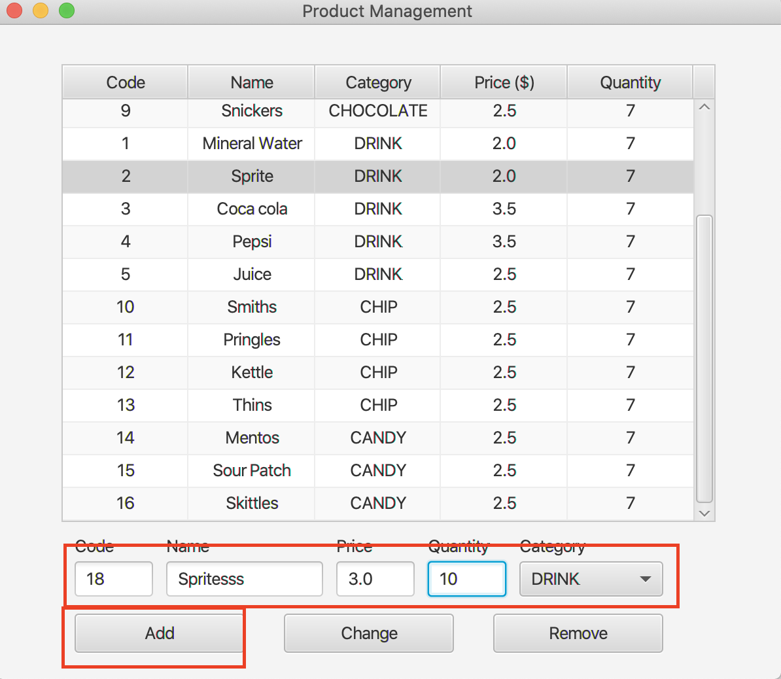The image size is (781, 679).
Task: Select the Coca cola row
Action: point(252,209)
